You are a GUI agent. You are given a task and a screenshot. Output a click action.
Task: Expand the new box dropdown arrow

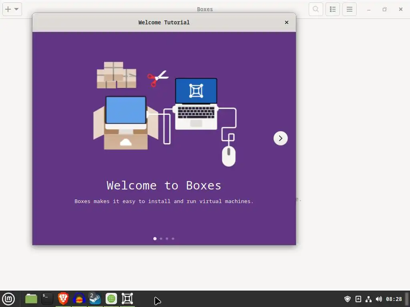[x=16, y=9]
